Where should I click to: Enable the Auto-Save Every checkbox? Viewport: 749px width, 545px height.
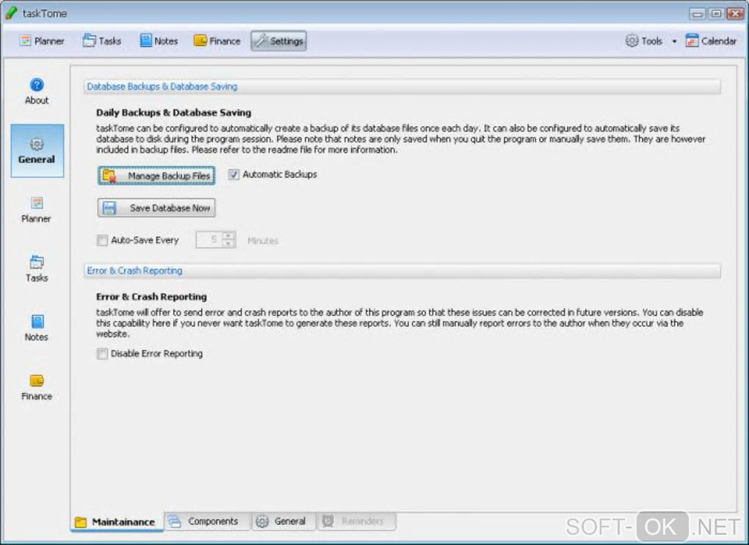click(102, 240)
